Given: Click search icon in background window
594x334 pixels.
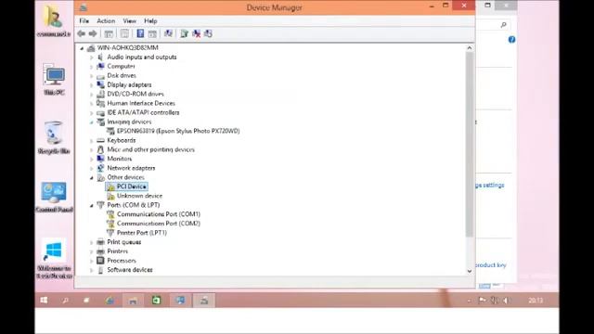Looking at the screenshot, I should point(503,25).
